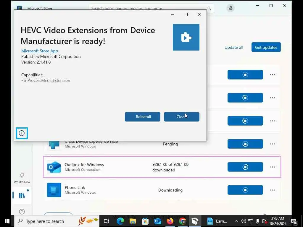Stop the Phone Link download

pos(245,190)
